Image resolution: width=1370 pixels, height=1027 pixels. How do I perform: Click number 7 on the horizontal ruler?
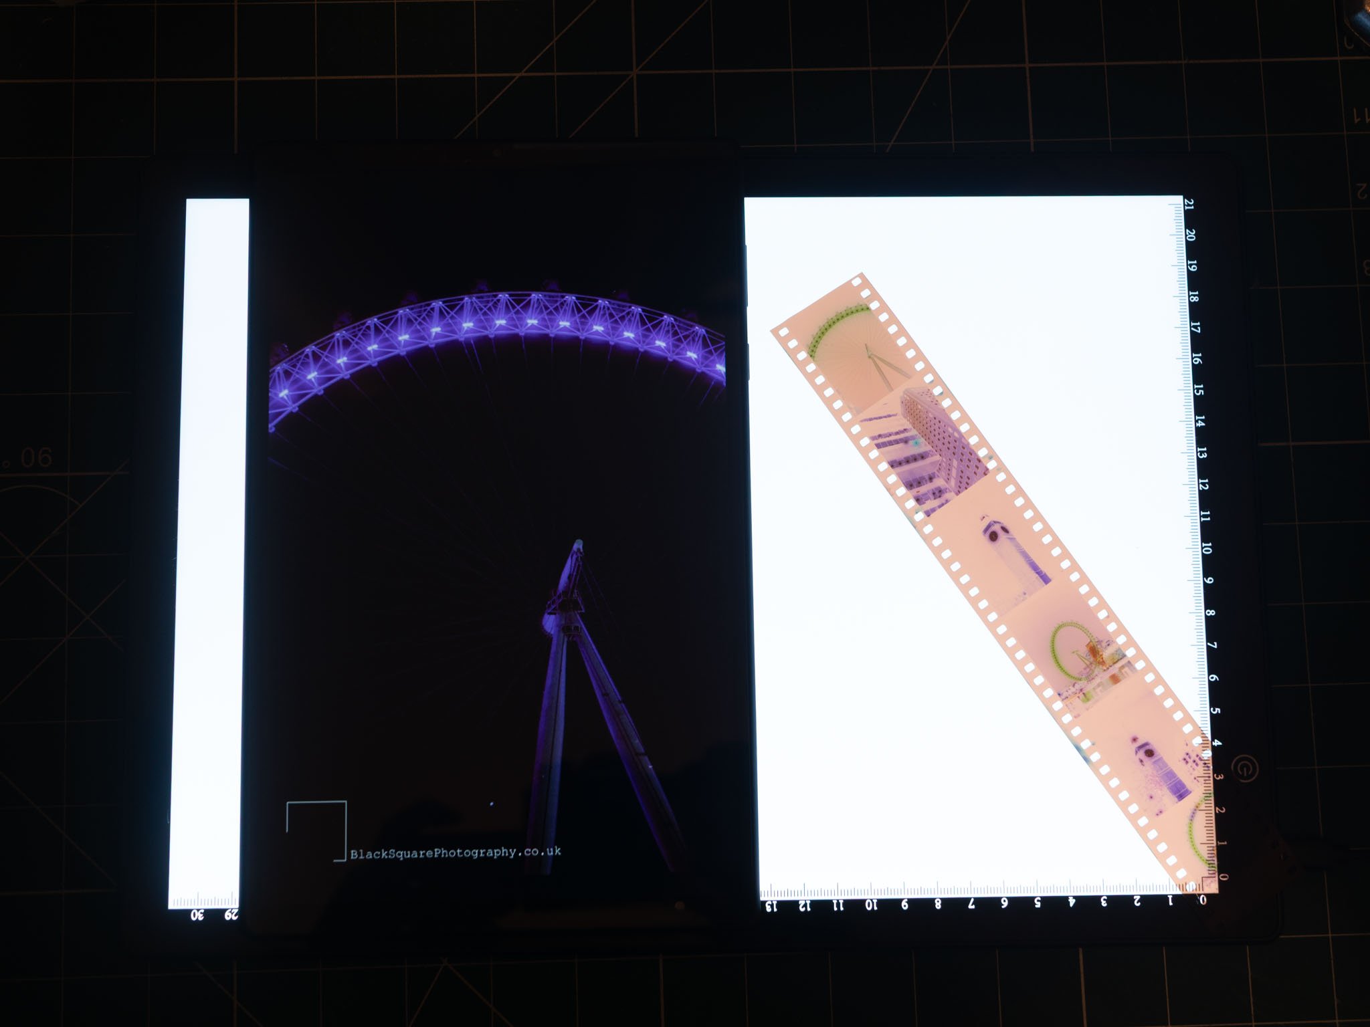(971, 904)
